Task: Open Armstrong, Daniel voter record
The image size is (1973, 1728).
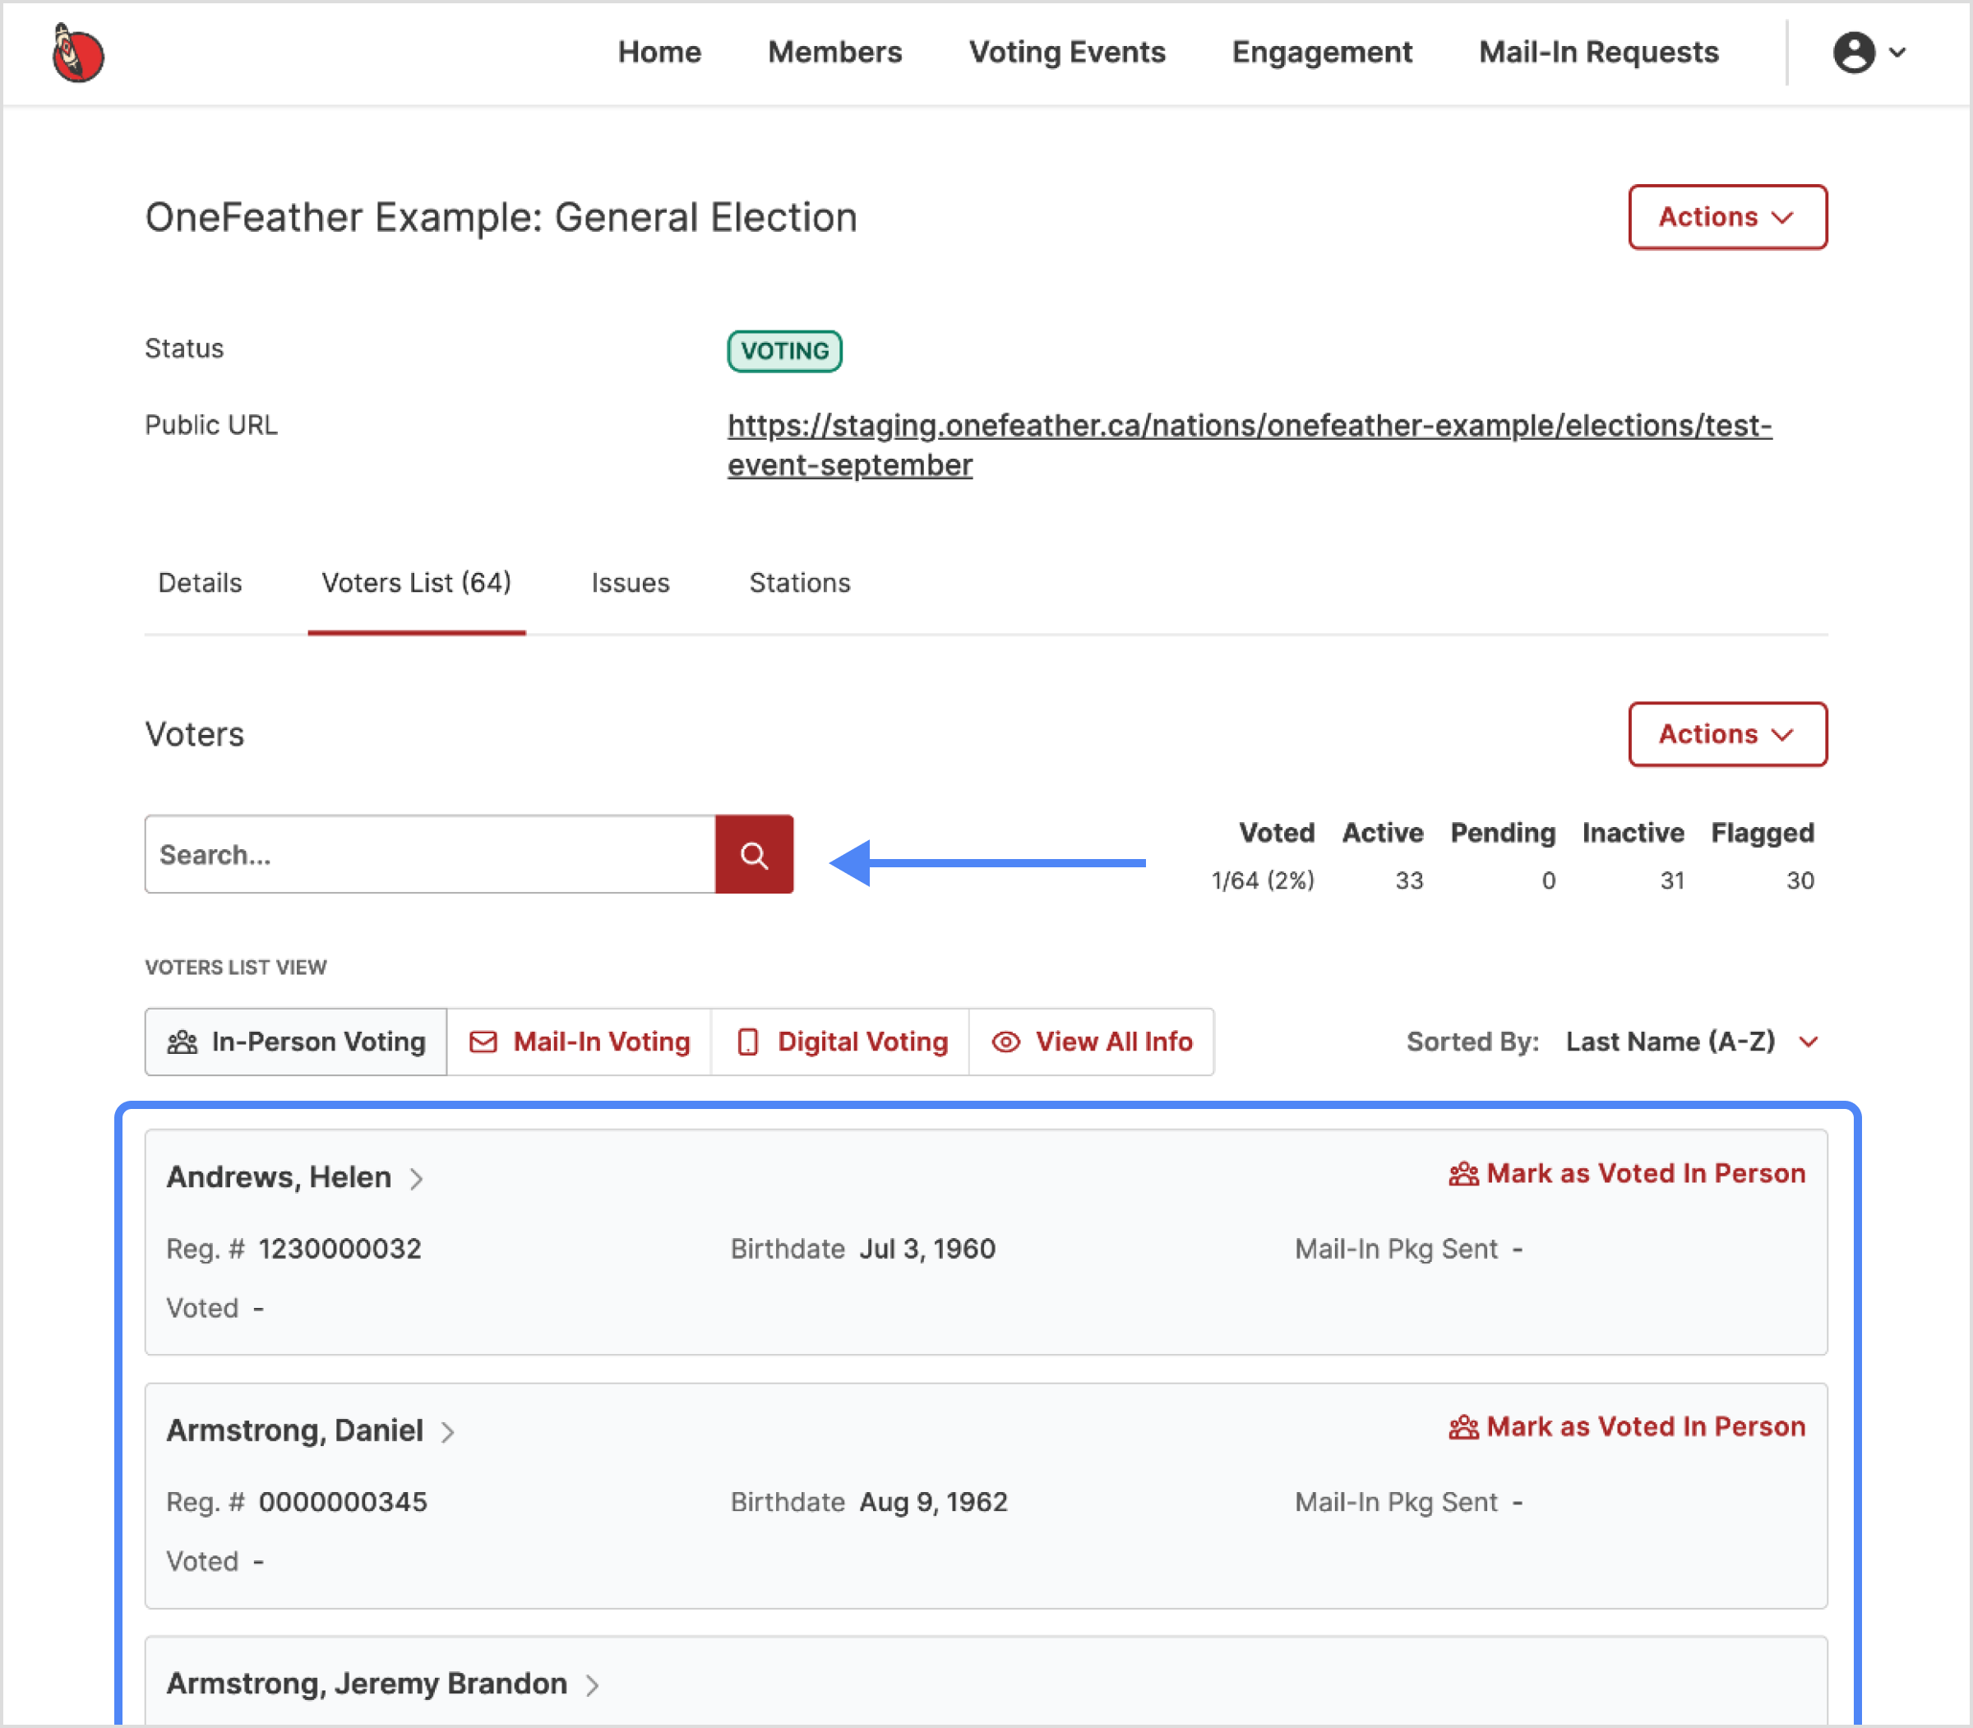Action: (x=295, y=1431)
